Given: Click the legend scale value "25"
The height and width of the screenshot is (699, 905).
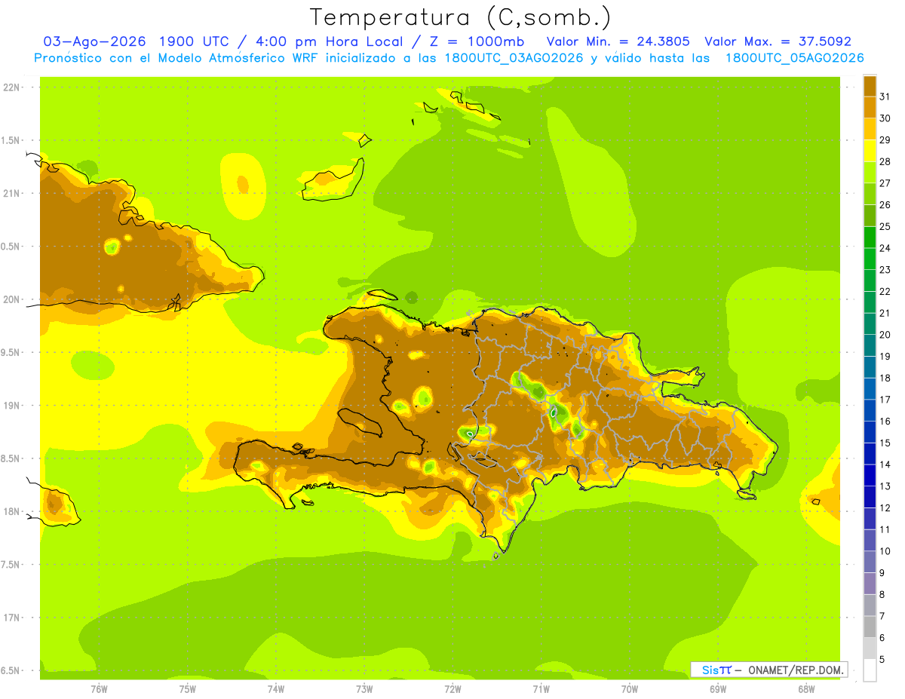Looking at the screenshot, I should pyautogui.click(x=885, y=226).
